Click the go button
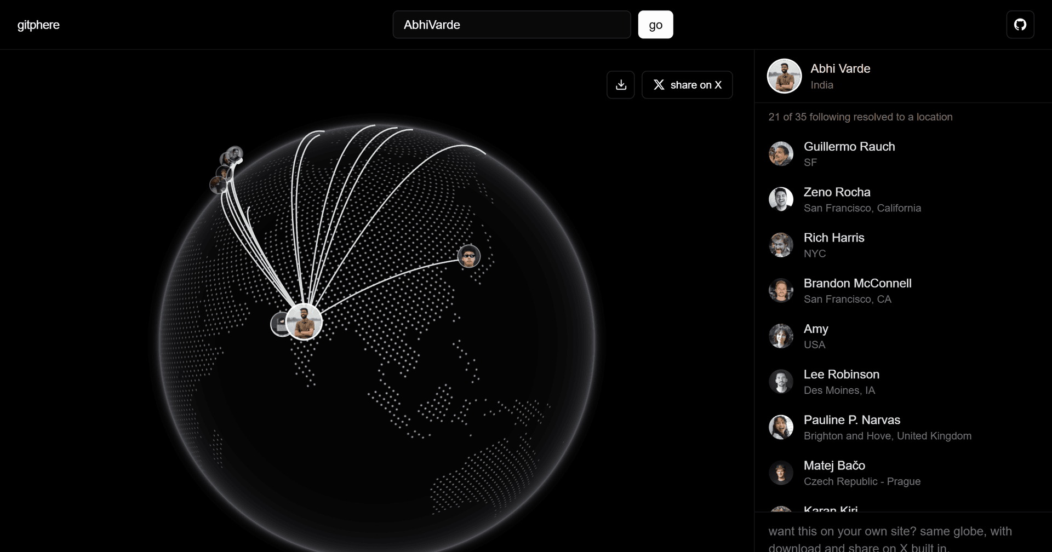This screenshot has height=552, width=1052. pyautogui.click(x=655, y=25)
